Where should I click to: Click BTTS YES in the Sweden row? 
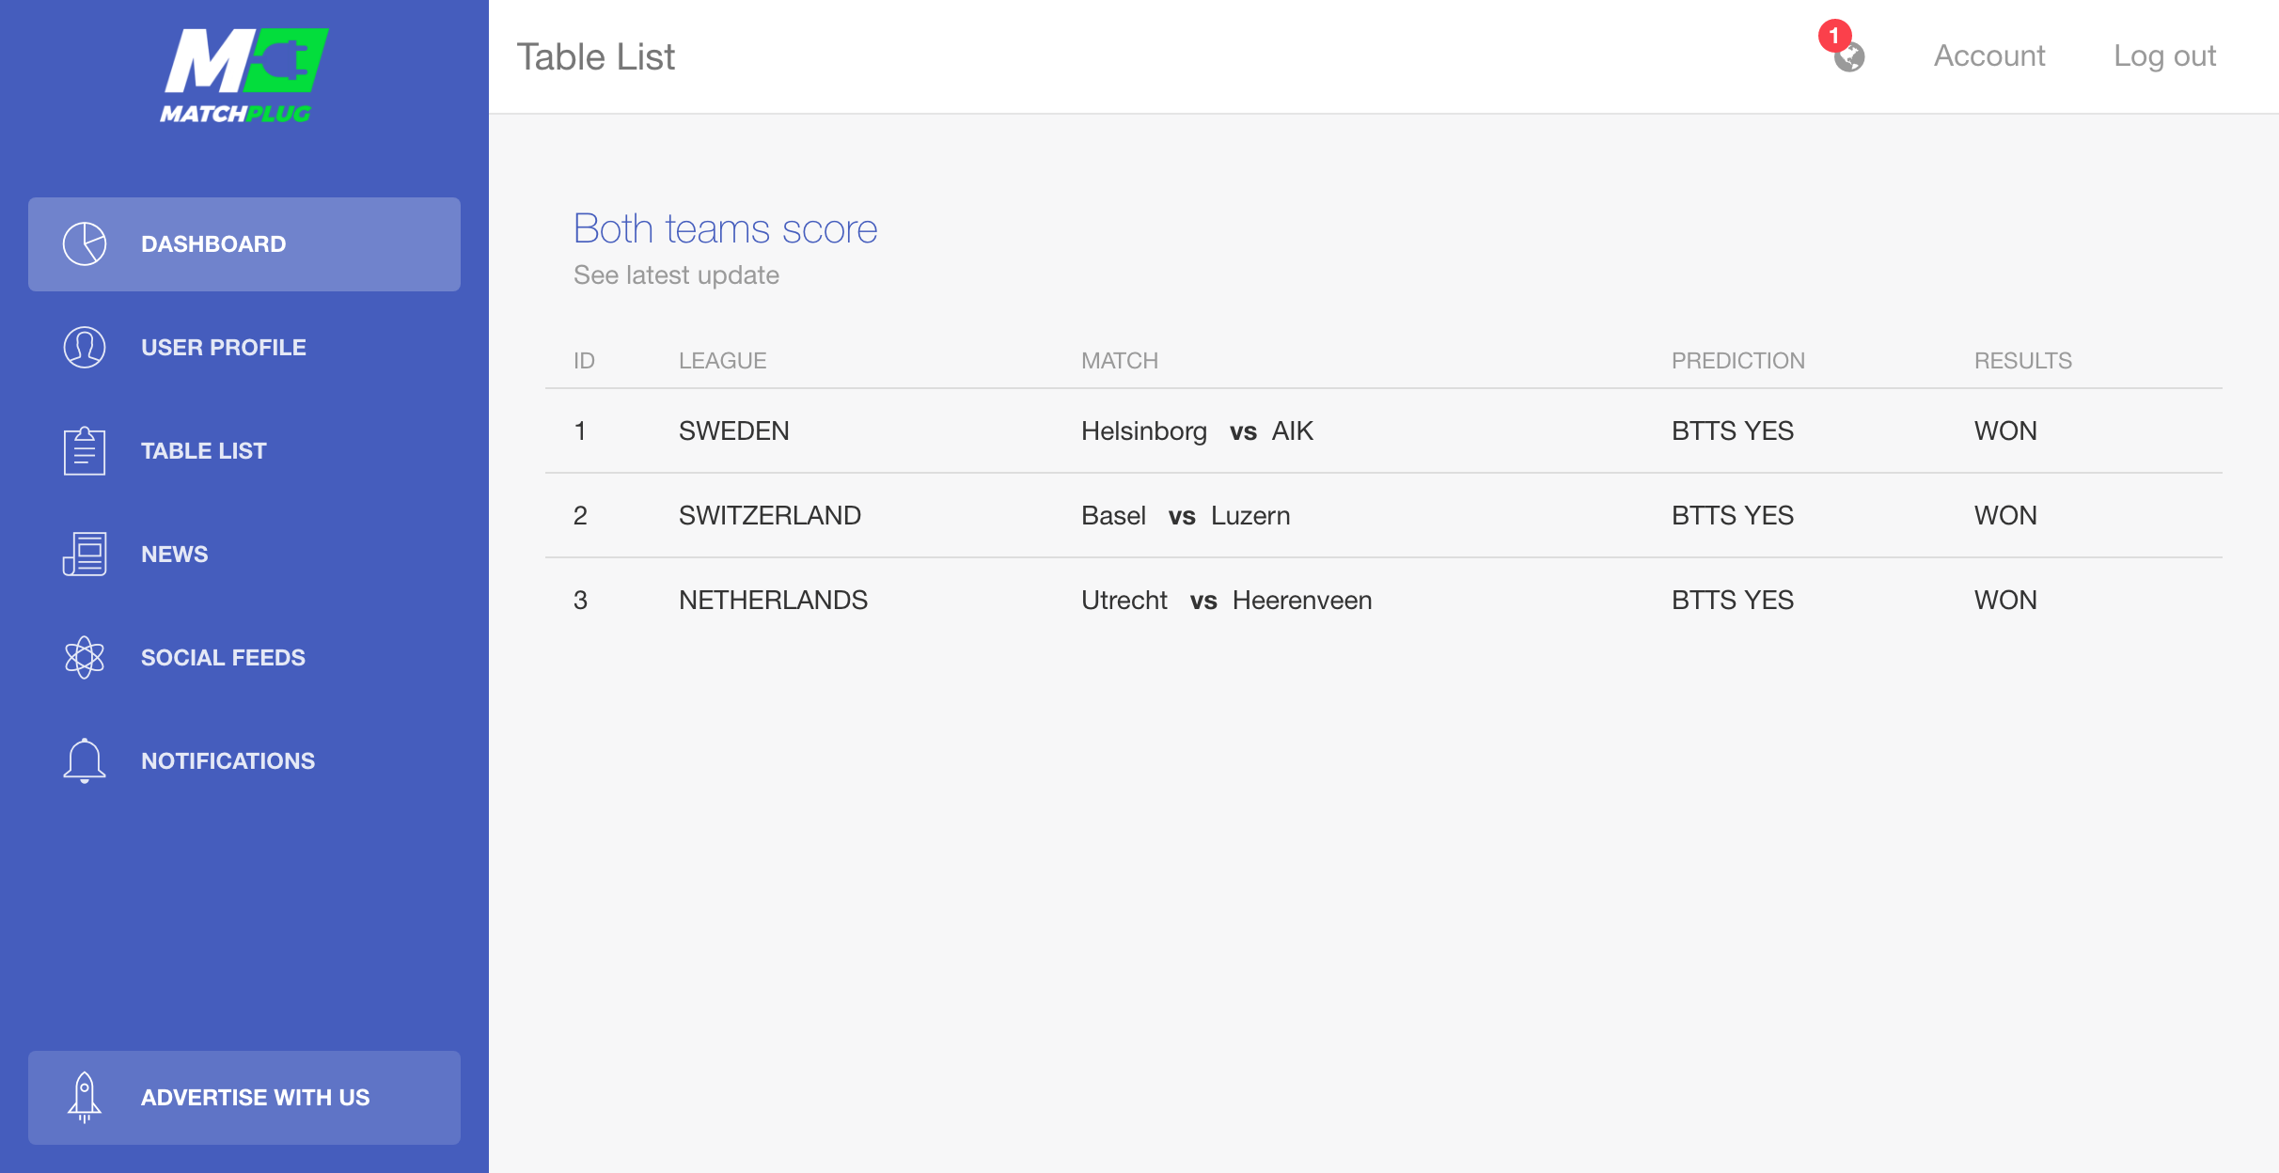click(1733, 431)
